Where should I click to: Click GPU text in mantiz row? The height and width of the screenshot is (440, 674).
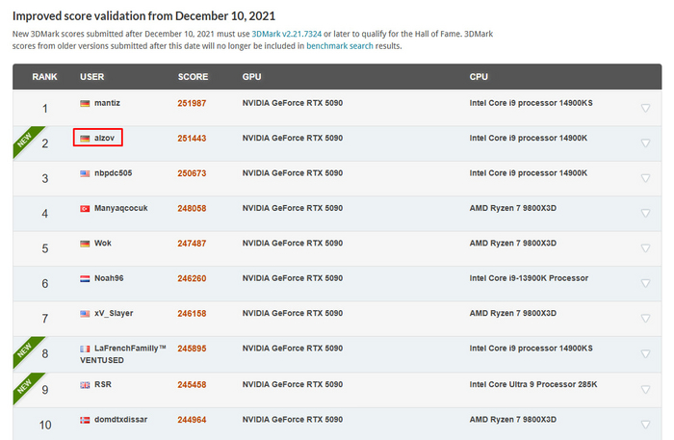click(x=293, y=103)
